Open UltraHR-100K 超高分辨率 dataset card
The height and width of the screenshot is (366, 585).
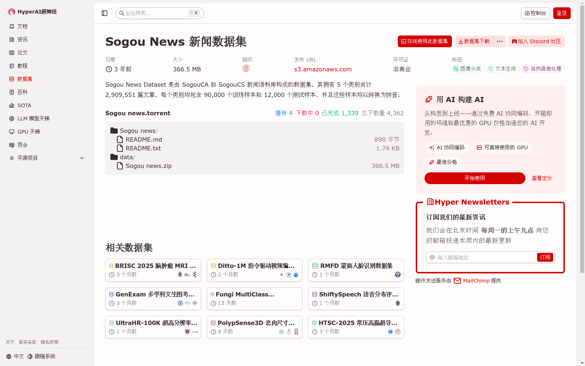point(153,327)
